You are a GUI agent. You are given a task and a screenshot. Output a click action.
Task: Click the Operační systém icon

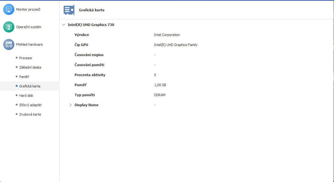9,27
